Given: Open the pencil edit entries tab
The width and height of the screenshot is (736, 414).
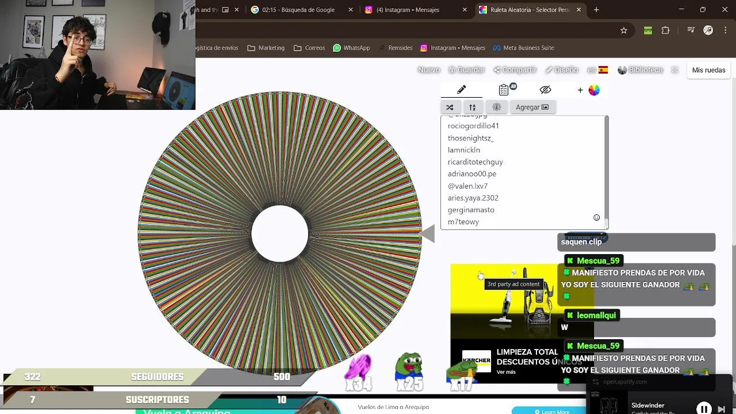Looking at the screenshot, I should coord(461,90).
